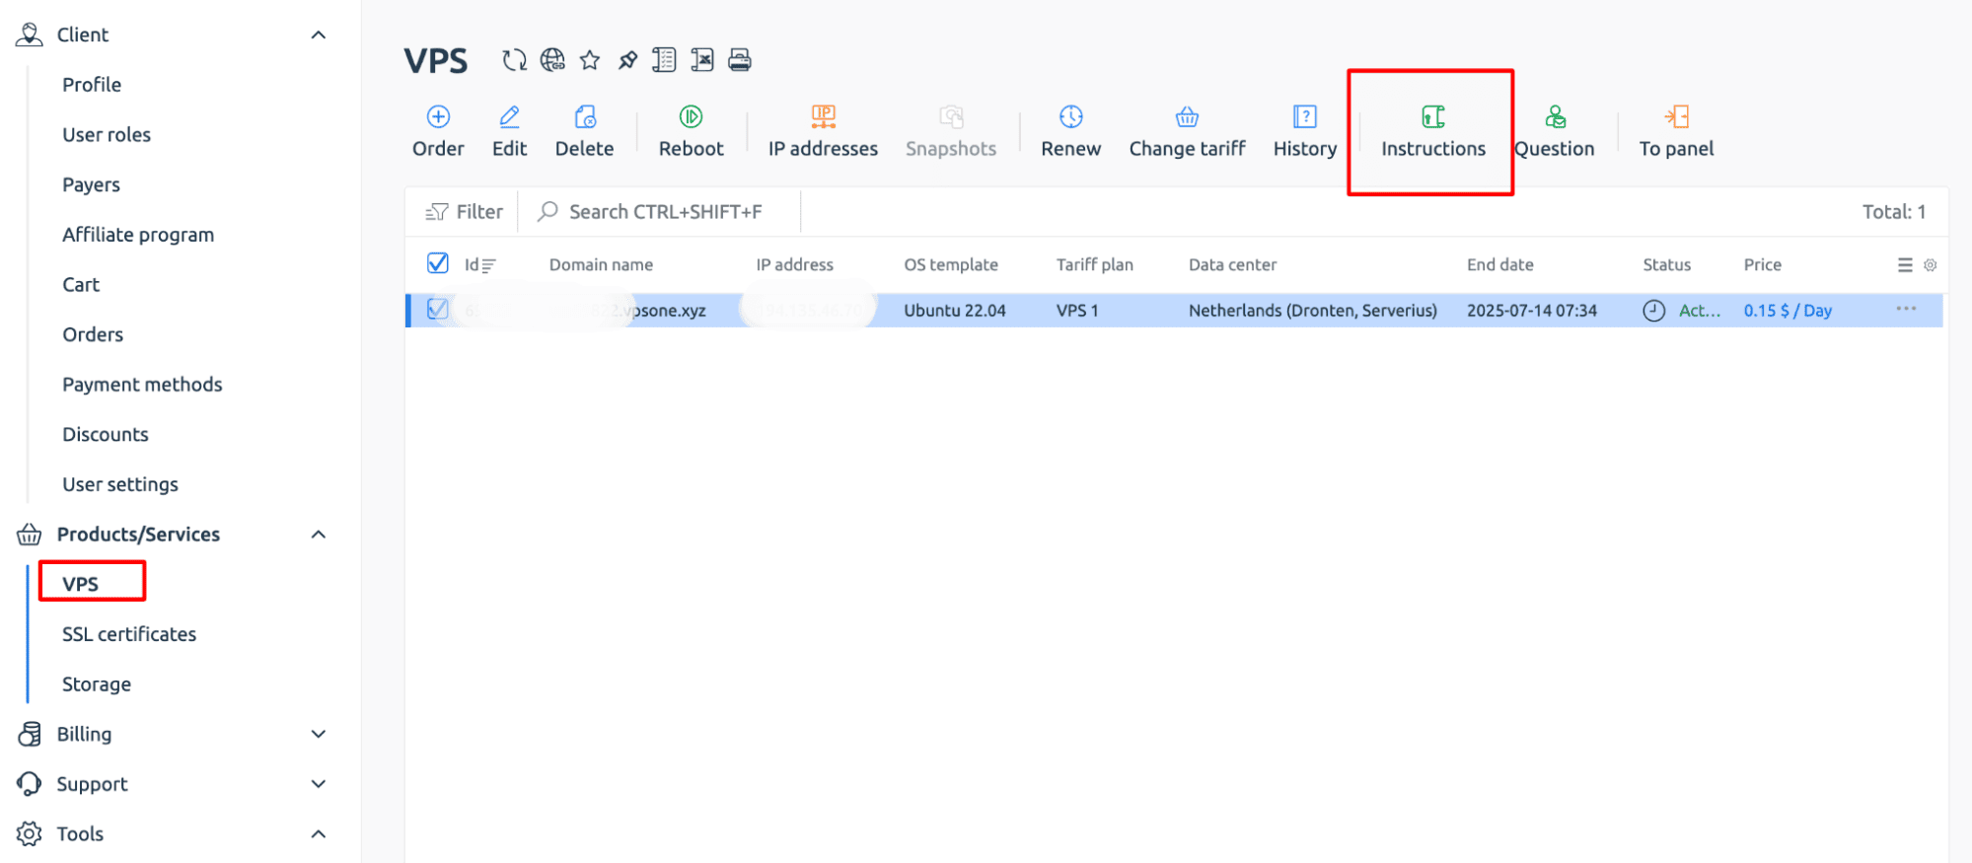
Task: Open User roles in the sidebar
Action: [107, 135]
